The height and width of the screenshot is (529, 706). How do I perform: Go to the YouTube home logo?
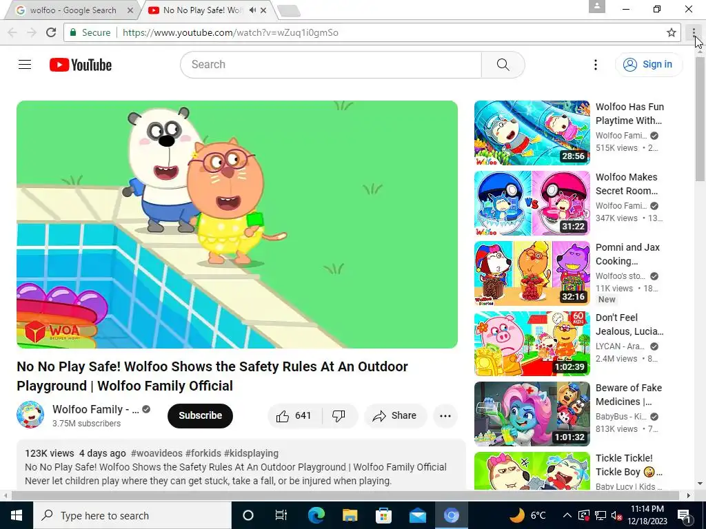tap(81, 65)
